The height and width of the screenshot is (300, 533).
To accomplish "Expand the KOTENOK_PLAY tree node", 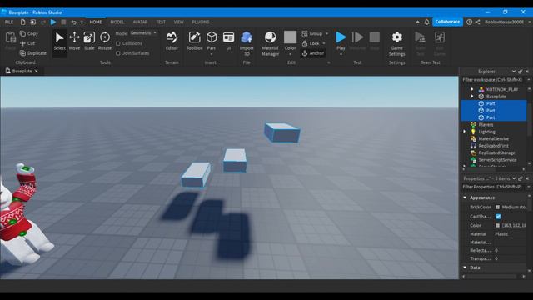I will click(472, 89).
